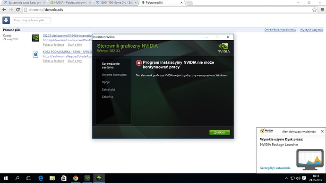Click the NVIDIA taskbar icon
Viewport: 326px width, 183px height.
[87, 178]
